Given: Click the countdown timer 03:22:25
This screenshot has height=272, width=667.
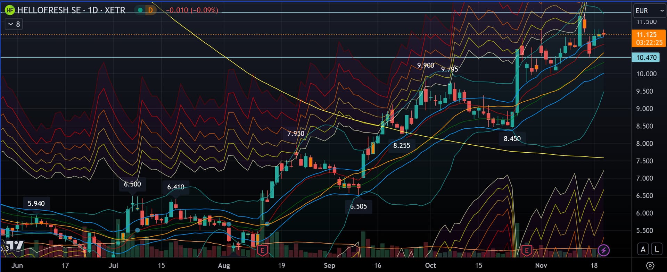Looking at the screenshot, I should pyautogui.click(x=649, y=43).
